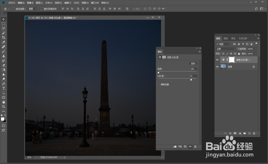
Task: Select the Brush tool
Action: pos(3,51)
